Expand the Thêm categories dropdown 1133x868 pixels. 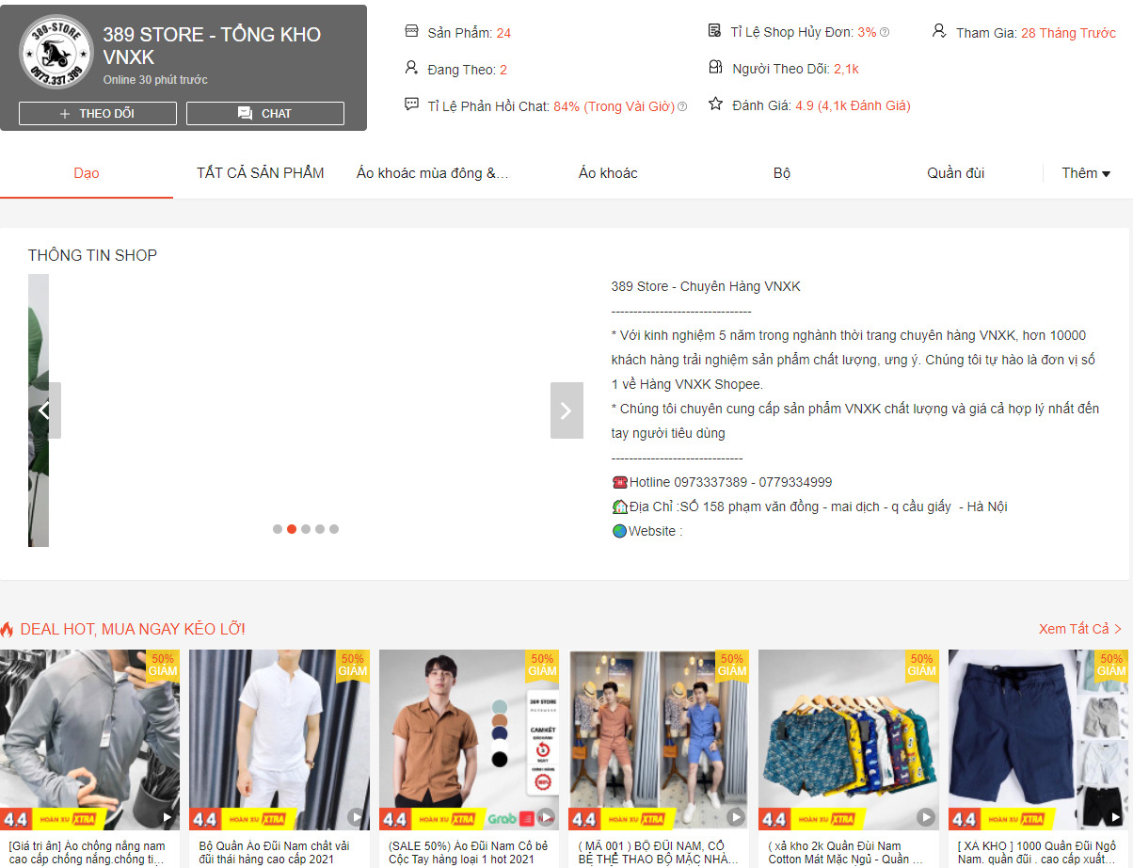click(x=1086, y=173)
